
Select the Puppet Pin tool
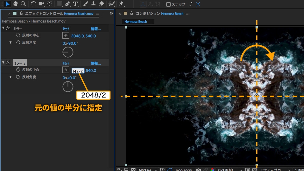pyautogui.click(x=121, y=4)
